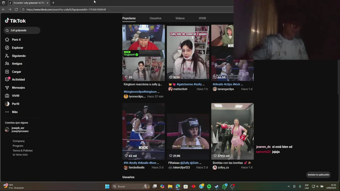Open Perfil from the sidebar

[15, 104]
